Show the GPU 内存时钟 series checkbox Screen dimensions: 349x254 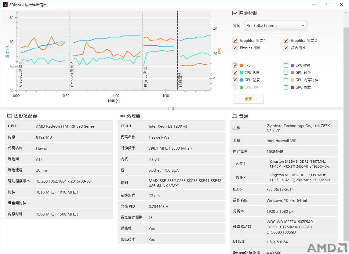click(x=286, y=80)
